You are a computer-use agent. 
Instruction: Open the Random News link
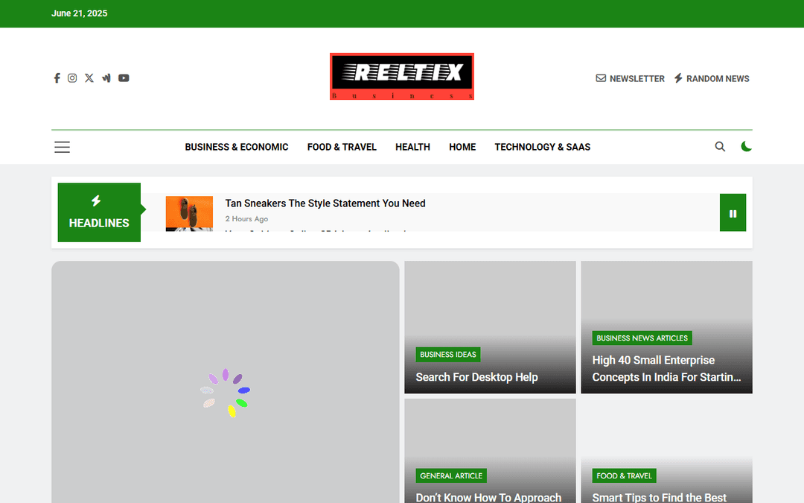(712, 78)
